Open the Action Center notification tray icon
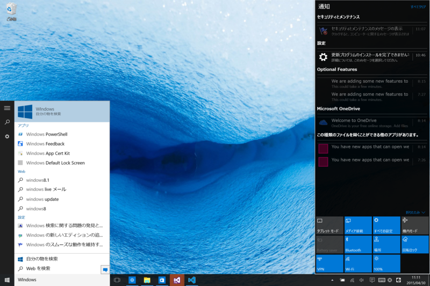 point(372,280)
